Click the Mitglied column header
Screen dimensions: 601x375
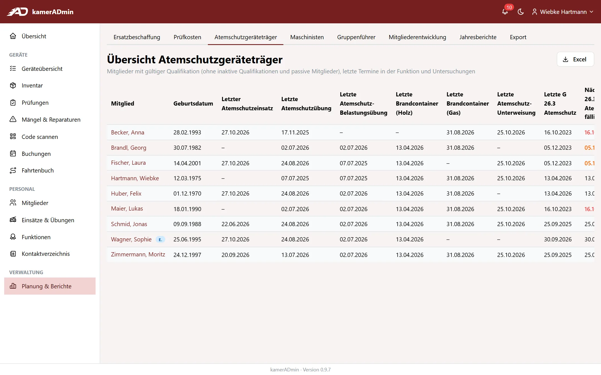[x=122, y=104]
